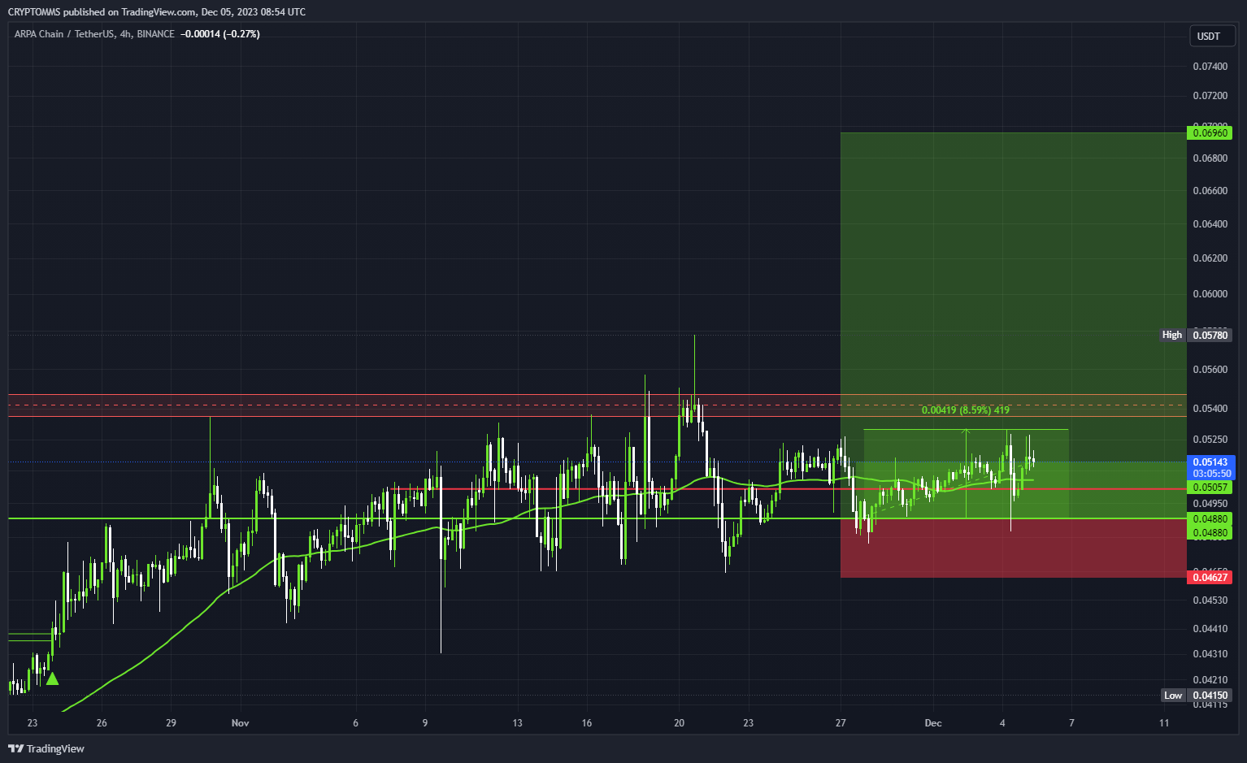Image resolution: width=1247 pixels, height=763 pixels.
Task: Click the 0.07400 price scale label
Action: [1210, 66]
